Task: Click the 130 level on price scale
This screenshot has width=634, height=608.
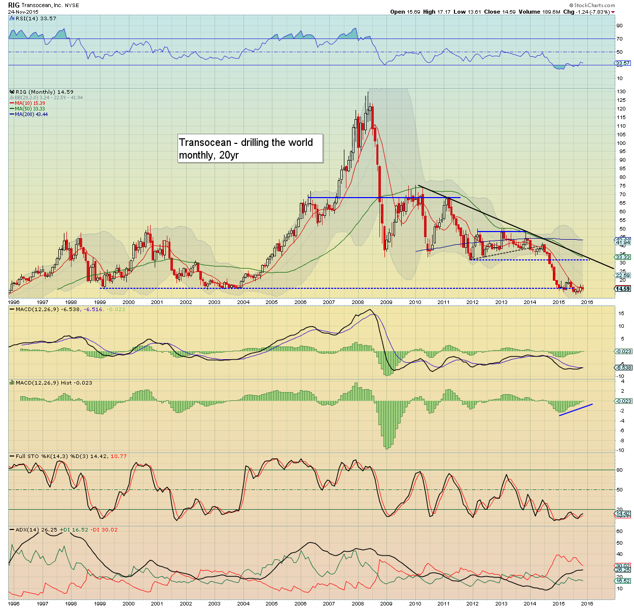Action: (x=621, y=92)
